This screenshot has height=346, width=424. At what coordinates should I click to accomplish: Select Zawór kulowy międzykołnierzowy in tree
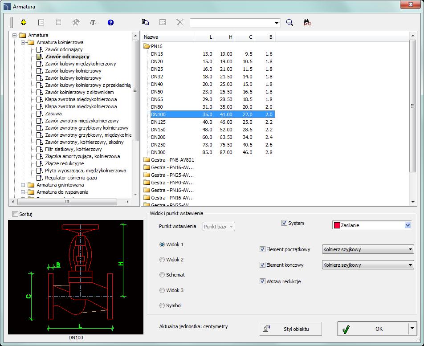tap(80, 64)
